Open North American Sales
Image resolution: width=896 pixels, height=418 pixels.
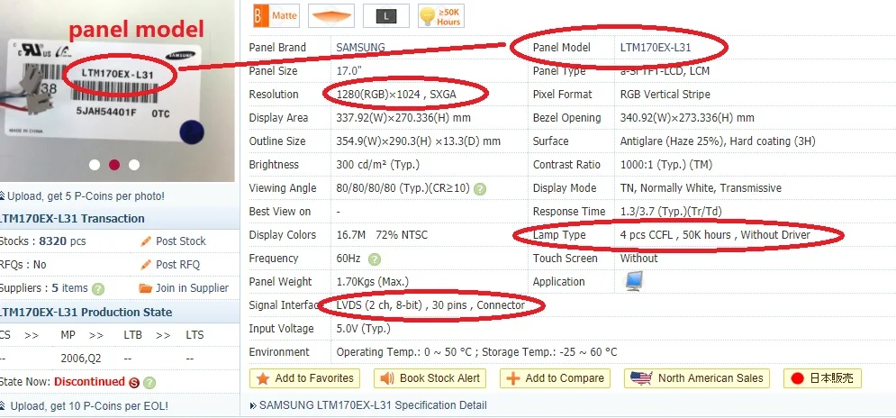click(697, 378)
